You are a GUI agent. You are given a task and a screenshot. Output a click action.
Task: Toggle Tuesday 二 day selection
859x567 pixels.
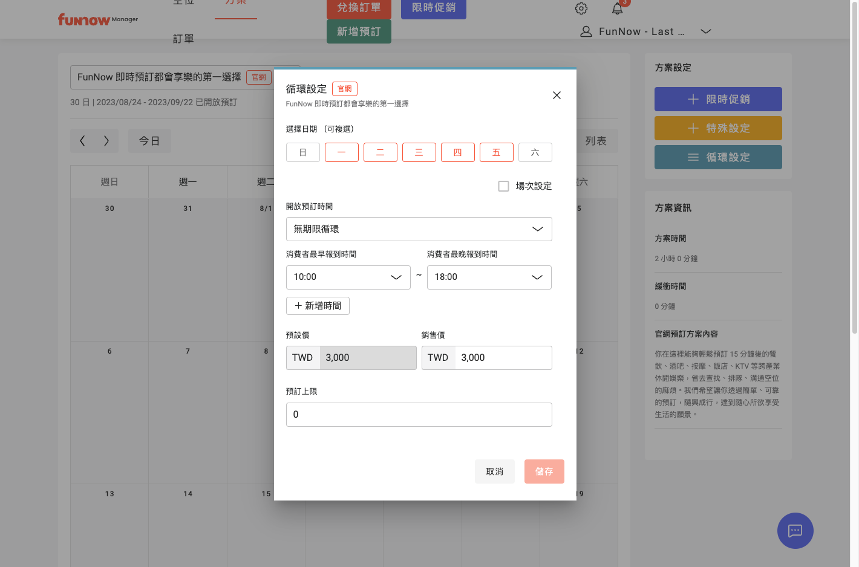[381, 152]
